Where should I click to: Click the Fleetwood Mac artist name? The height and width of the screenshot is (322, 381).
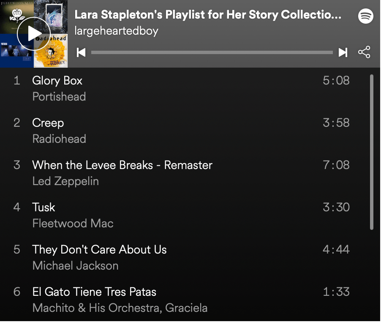click(x=73, y=224)
